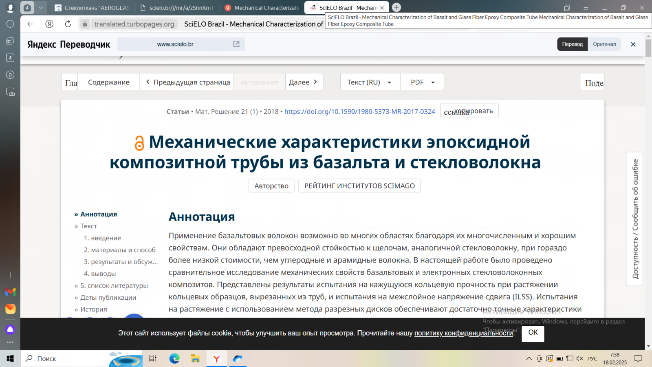
Task: Copy the DOI link with копировать button
Action: tap(469, 111)
